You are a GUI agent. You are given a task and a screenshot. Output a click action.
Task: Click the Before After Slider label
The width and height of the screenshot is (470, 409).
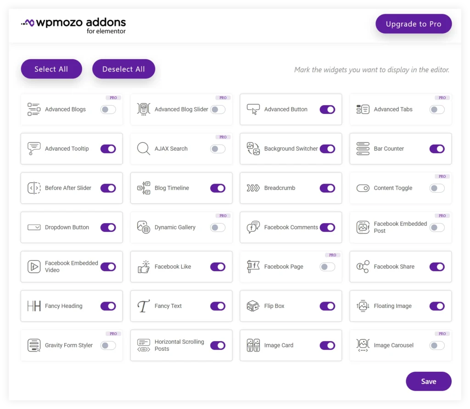68,188
